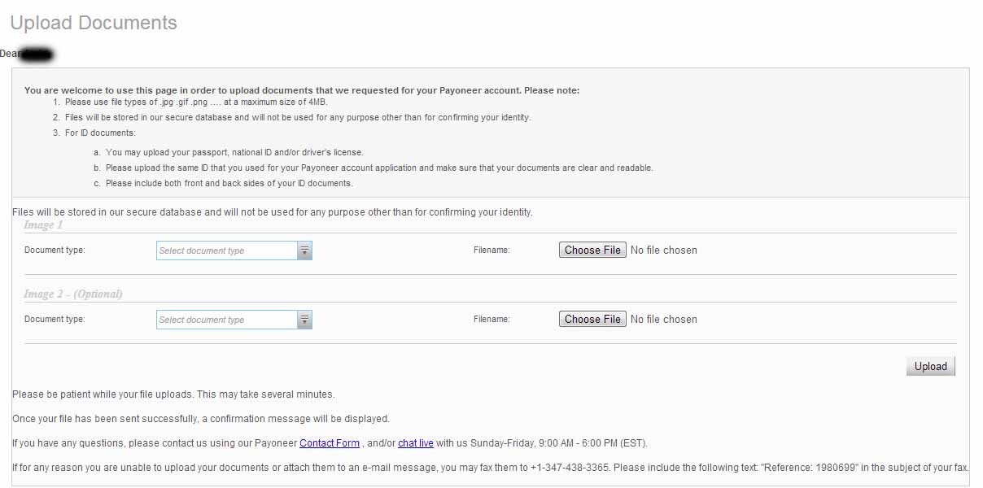Click the 'Image 2 - (Optional)' section heading
Viewport: 983px width, 488px height.
[x=73, y=294]
